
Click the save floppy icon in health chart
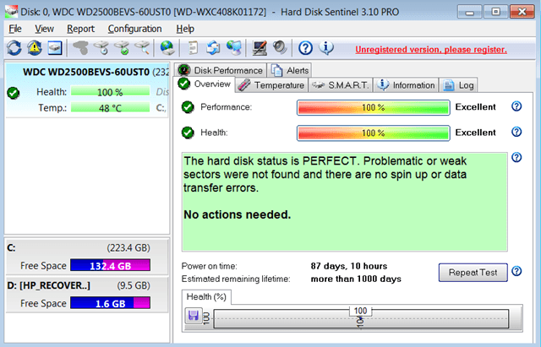(194, 316)
